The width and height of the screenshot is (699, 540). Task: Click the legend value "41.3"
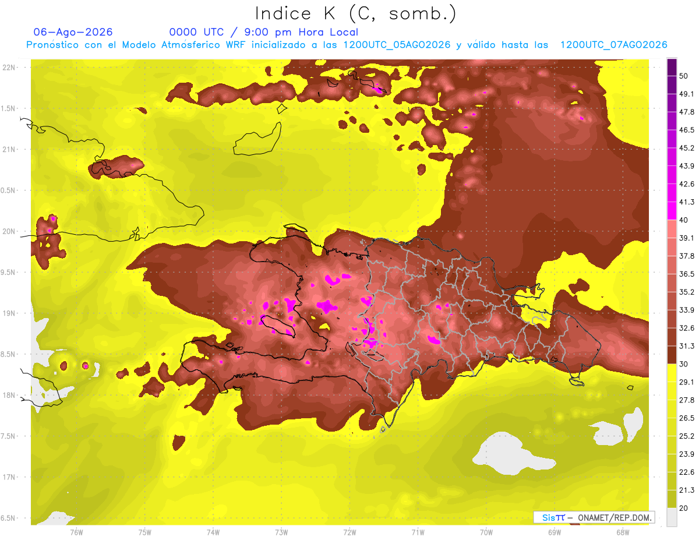[687, 202]
